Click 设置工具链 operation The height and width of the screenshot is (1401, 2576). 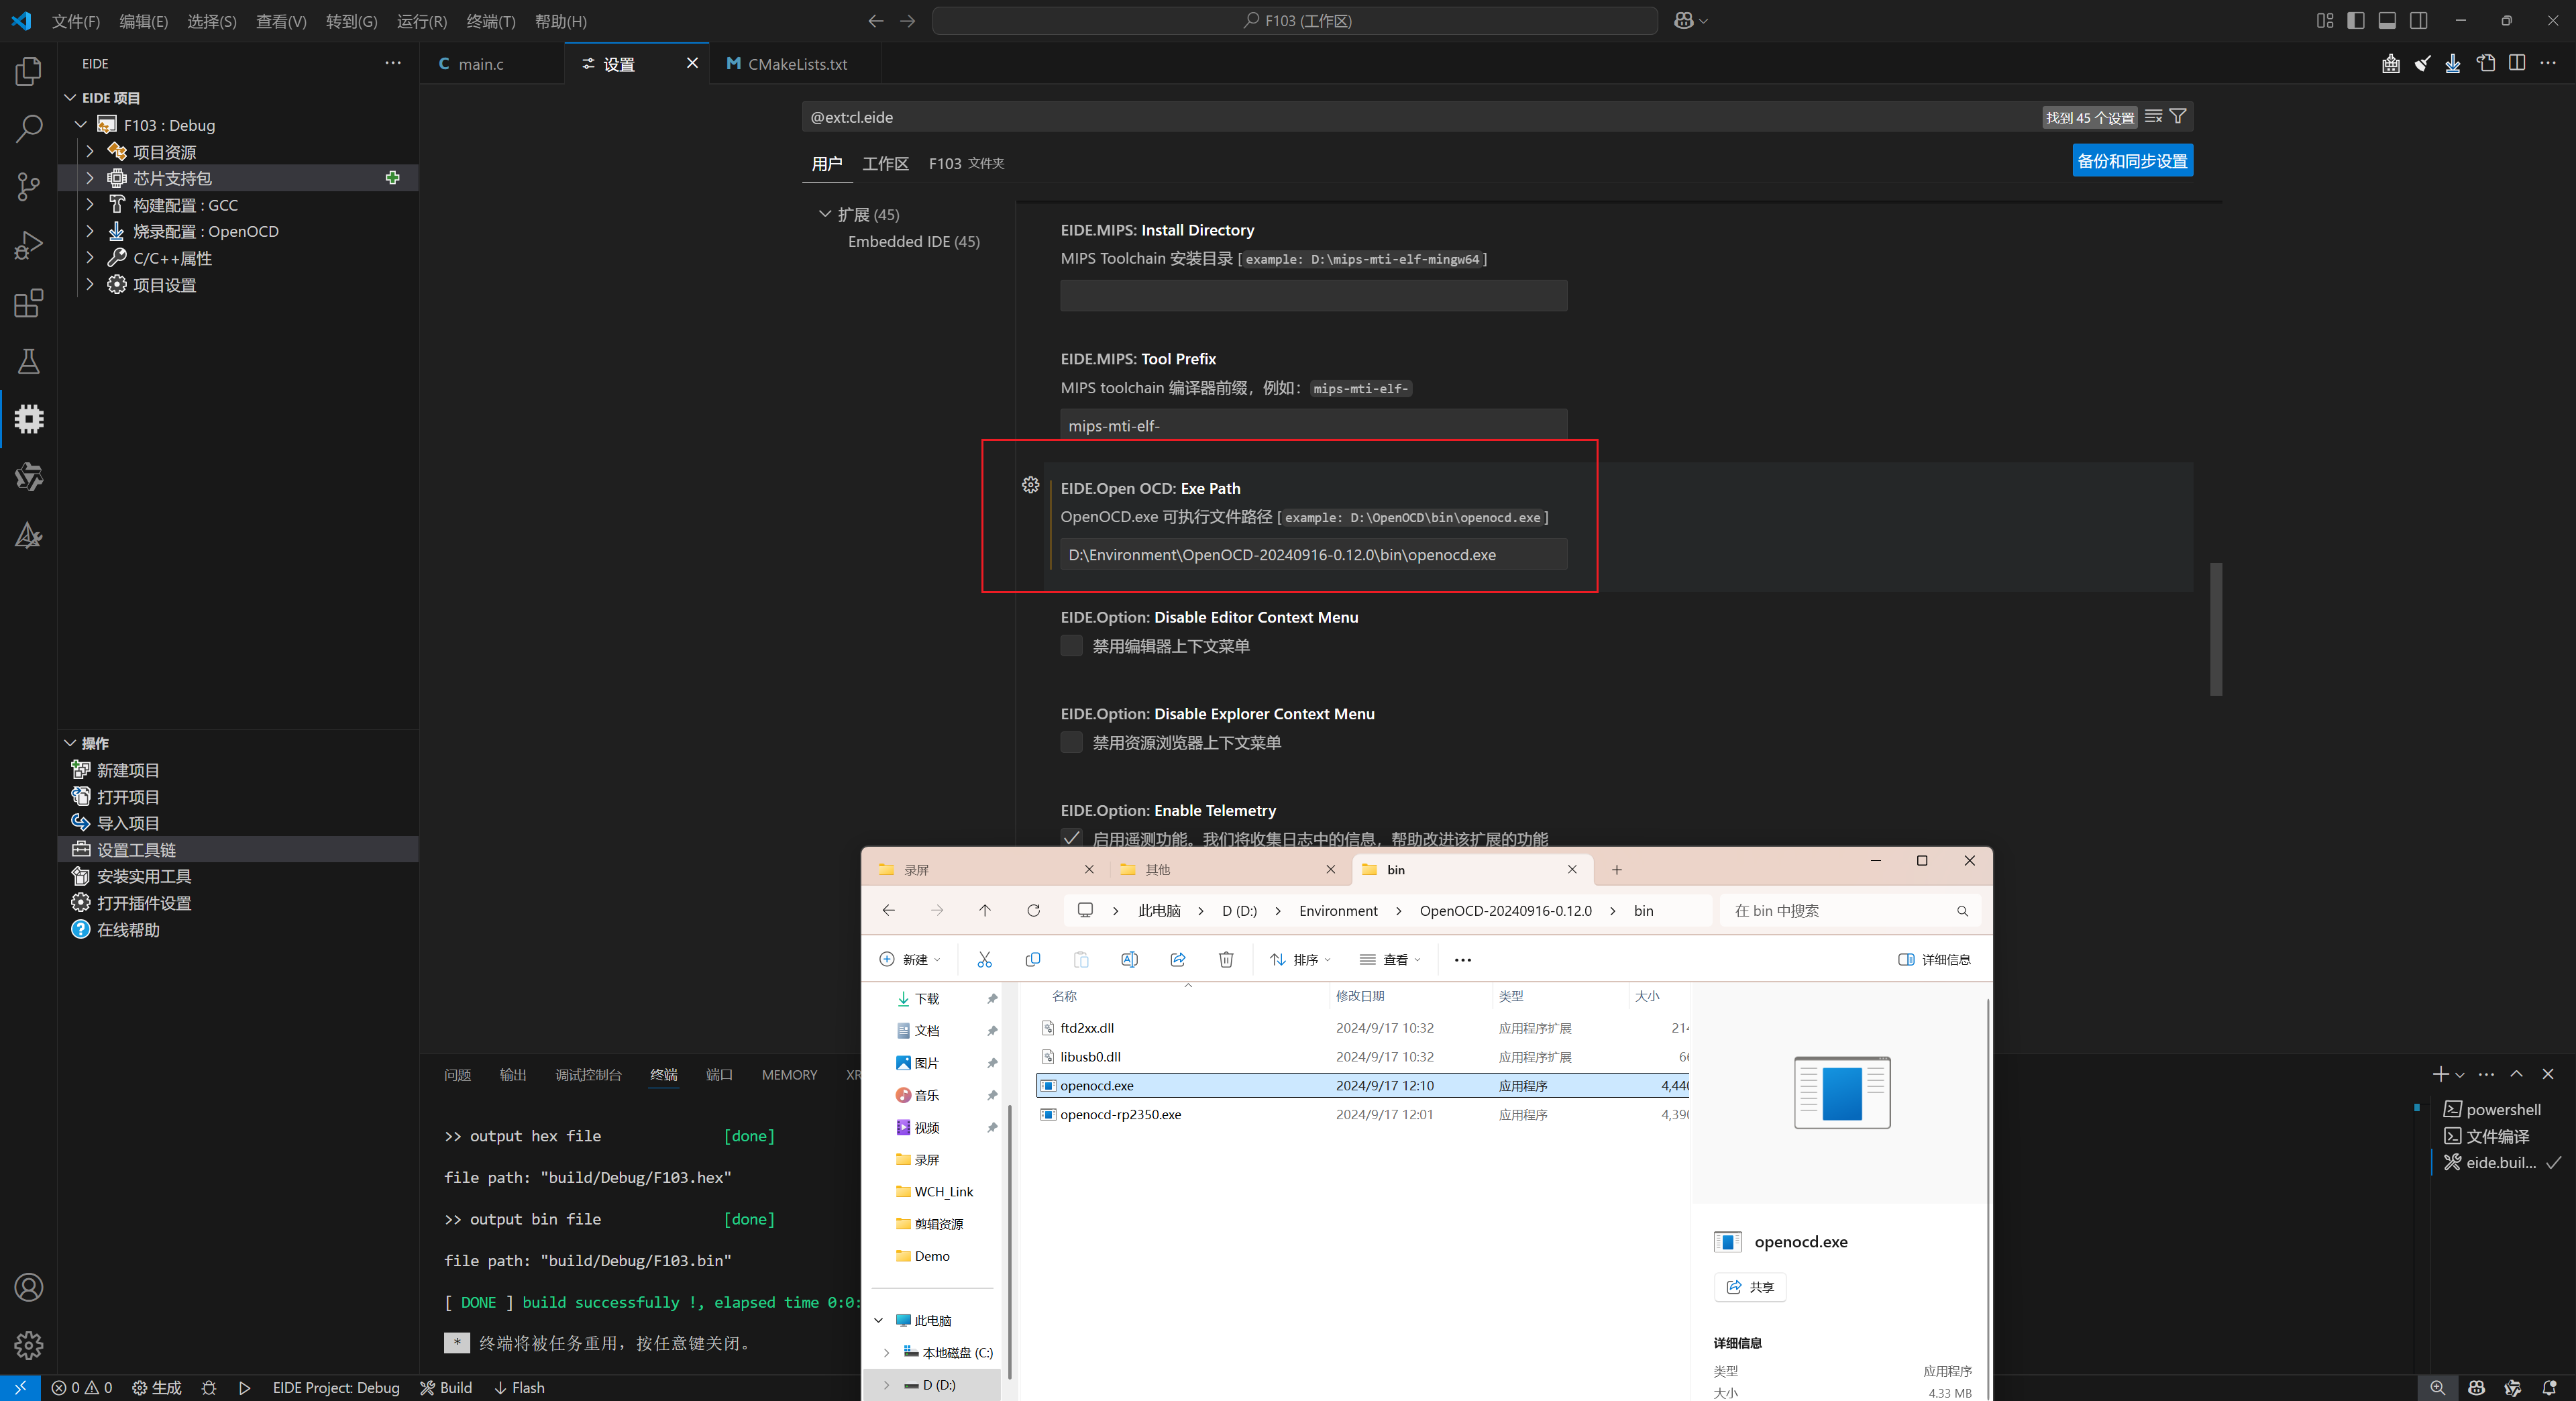point(238,850)
